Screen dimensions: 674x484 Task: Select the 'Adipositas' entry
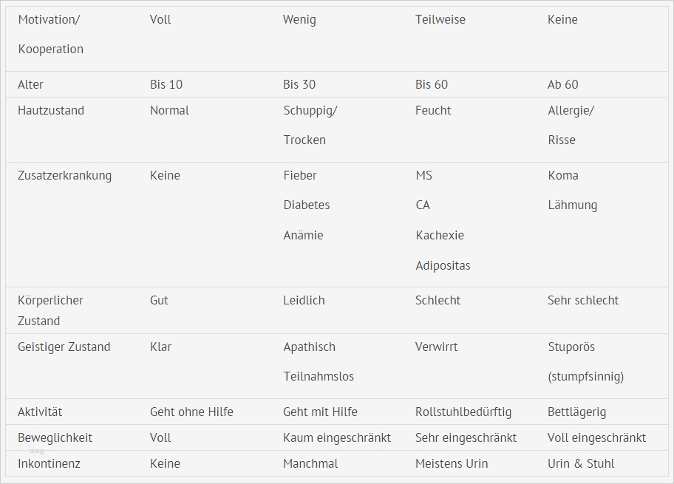[443, 265]
